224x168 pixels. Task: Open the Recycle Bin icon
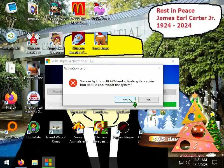point(11,41)
